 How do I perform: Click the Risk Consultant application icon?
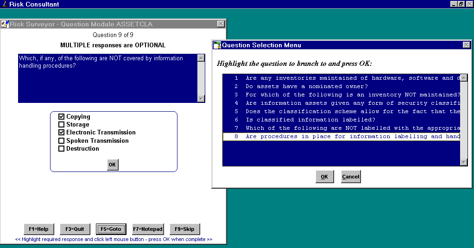5,4
